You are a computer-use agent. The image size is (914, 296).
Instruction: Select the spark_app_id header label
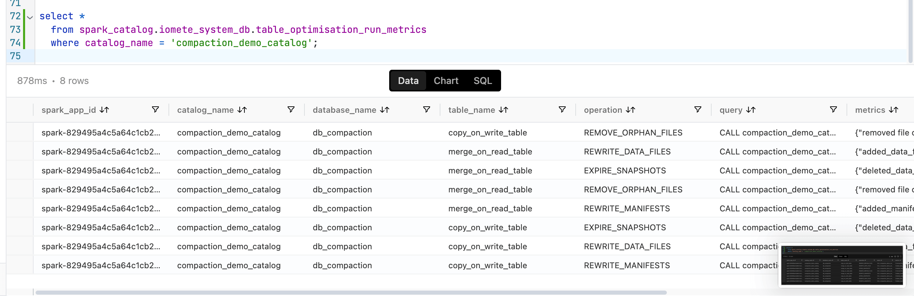(69, 110)
